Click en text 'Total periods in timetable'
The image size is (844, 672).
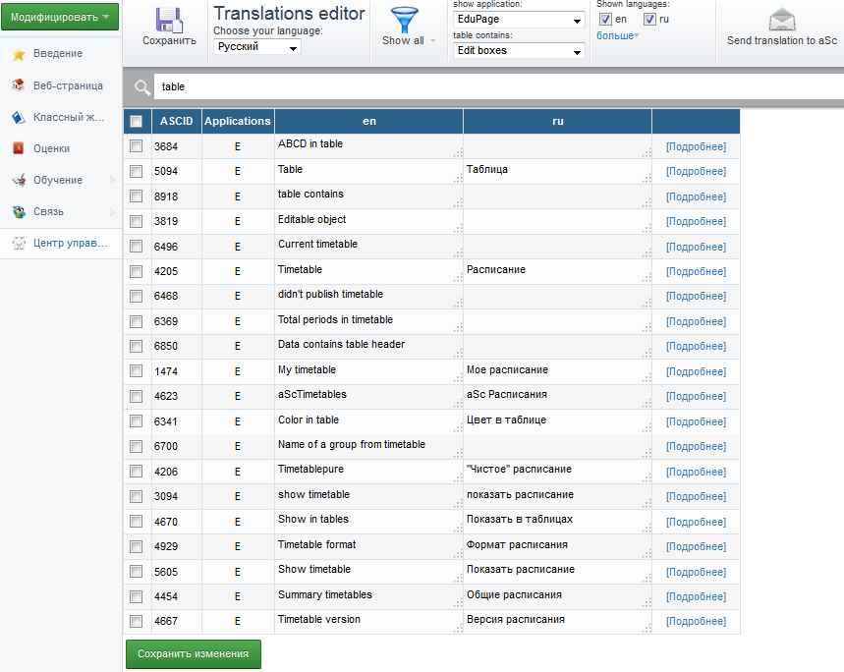[335, 319]
